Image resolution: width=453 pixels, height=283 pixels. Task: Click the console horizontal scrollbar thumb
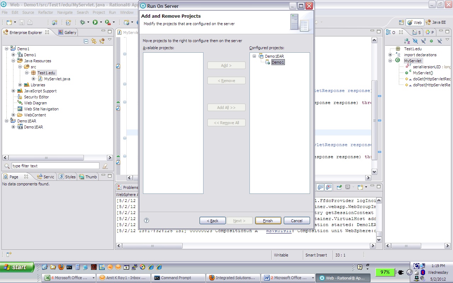[x=153, y=246]
